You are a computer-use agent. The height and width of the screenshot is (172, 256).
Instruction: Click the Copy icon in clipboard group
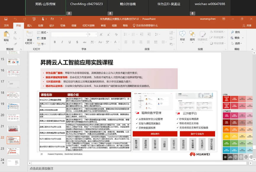[x=15, y=38]
